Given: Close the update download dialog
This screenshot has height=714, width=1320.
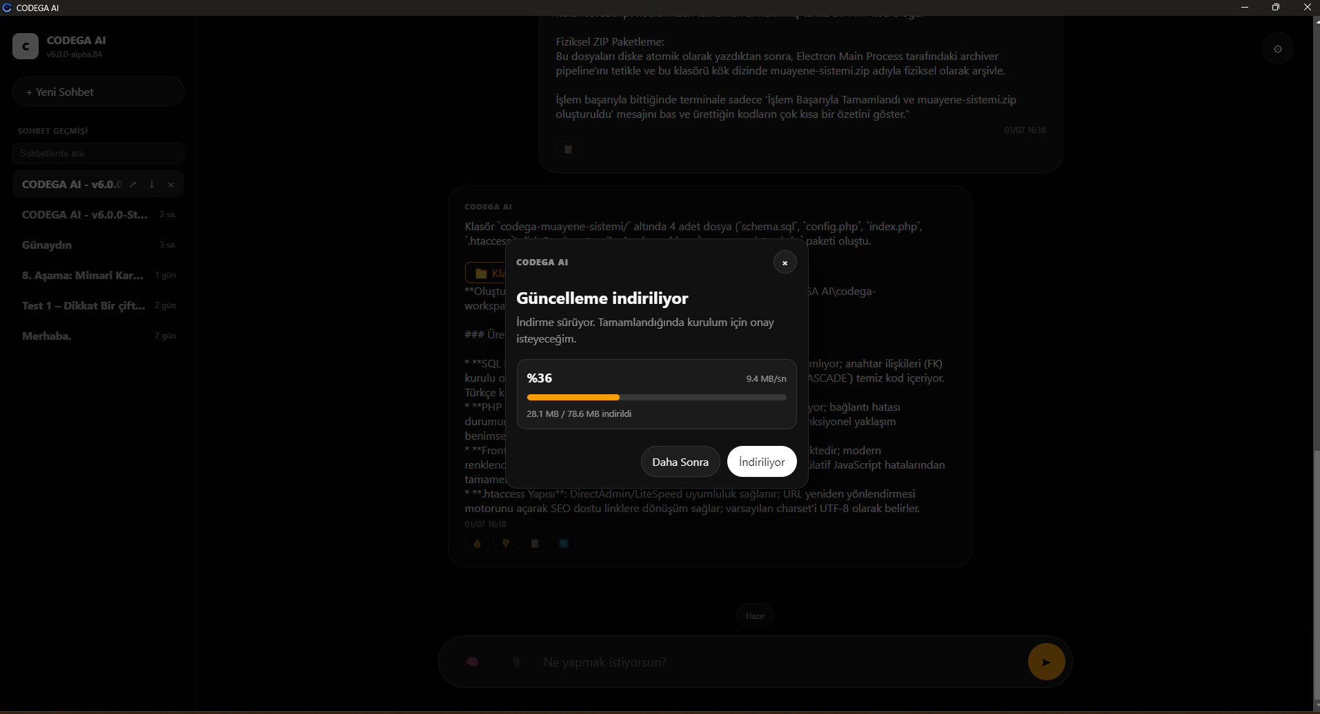Looking at the screenshot, I should pos(785,263).
